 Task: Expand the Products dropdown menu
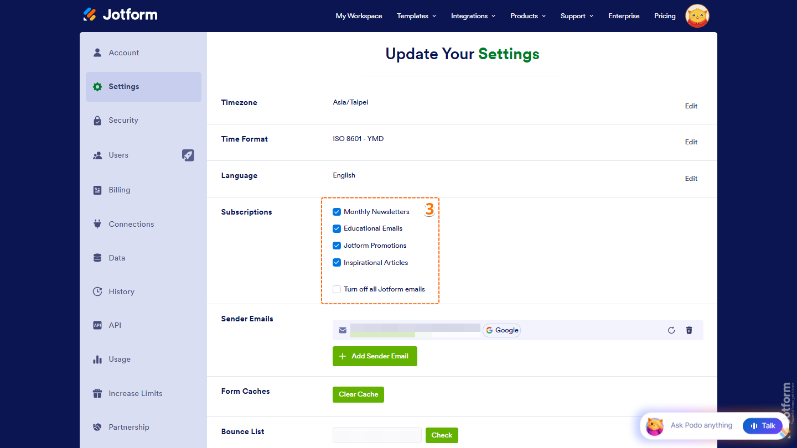pos(528,16)
